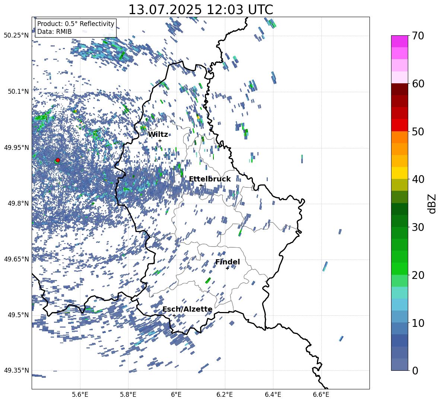Click the Ettelbruck city label

coord(210,179)
